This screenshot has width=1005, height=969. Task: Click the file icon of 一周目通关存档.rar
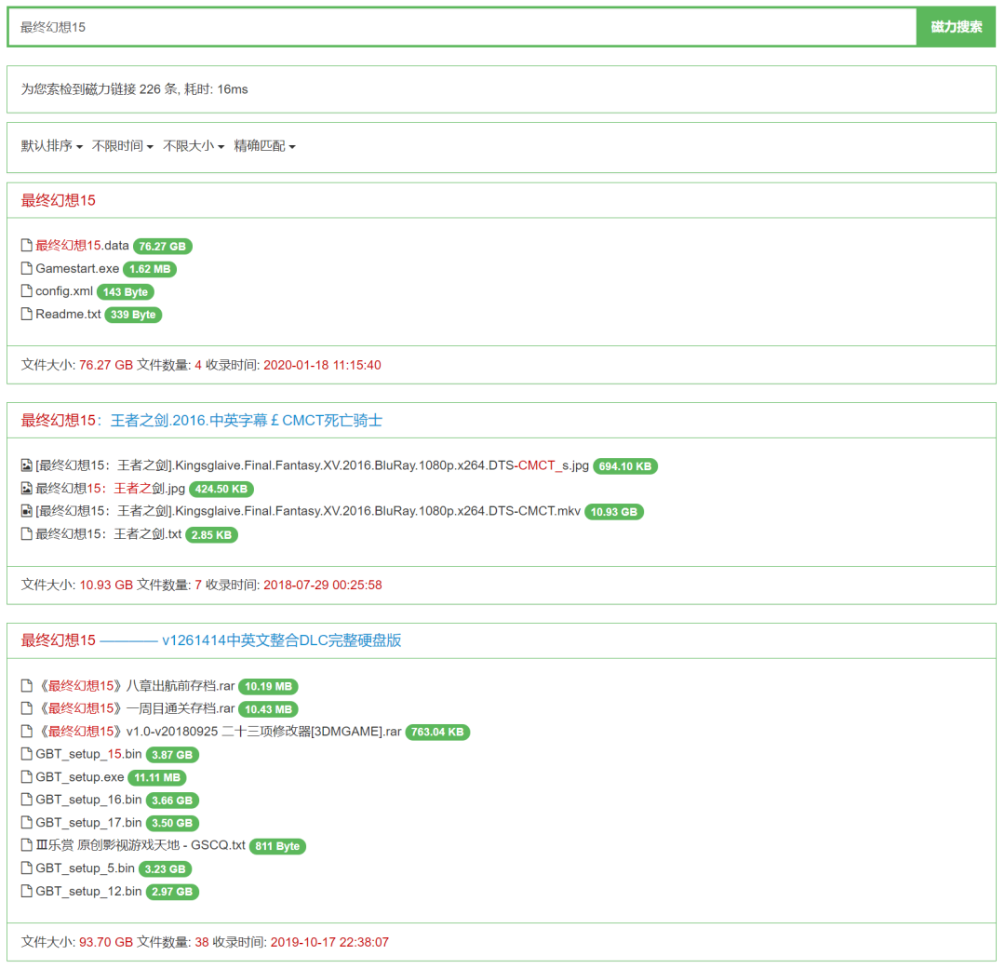coord(26,708)
